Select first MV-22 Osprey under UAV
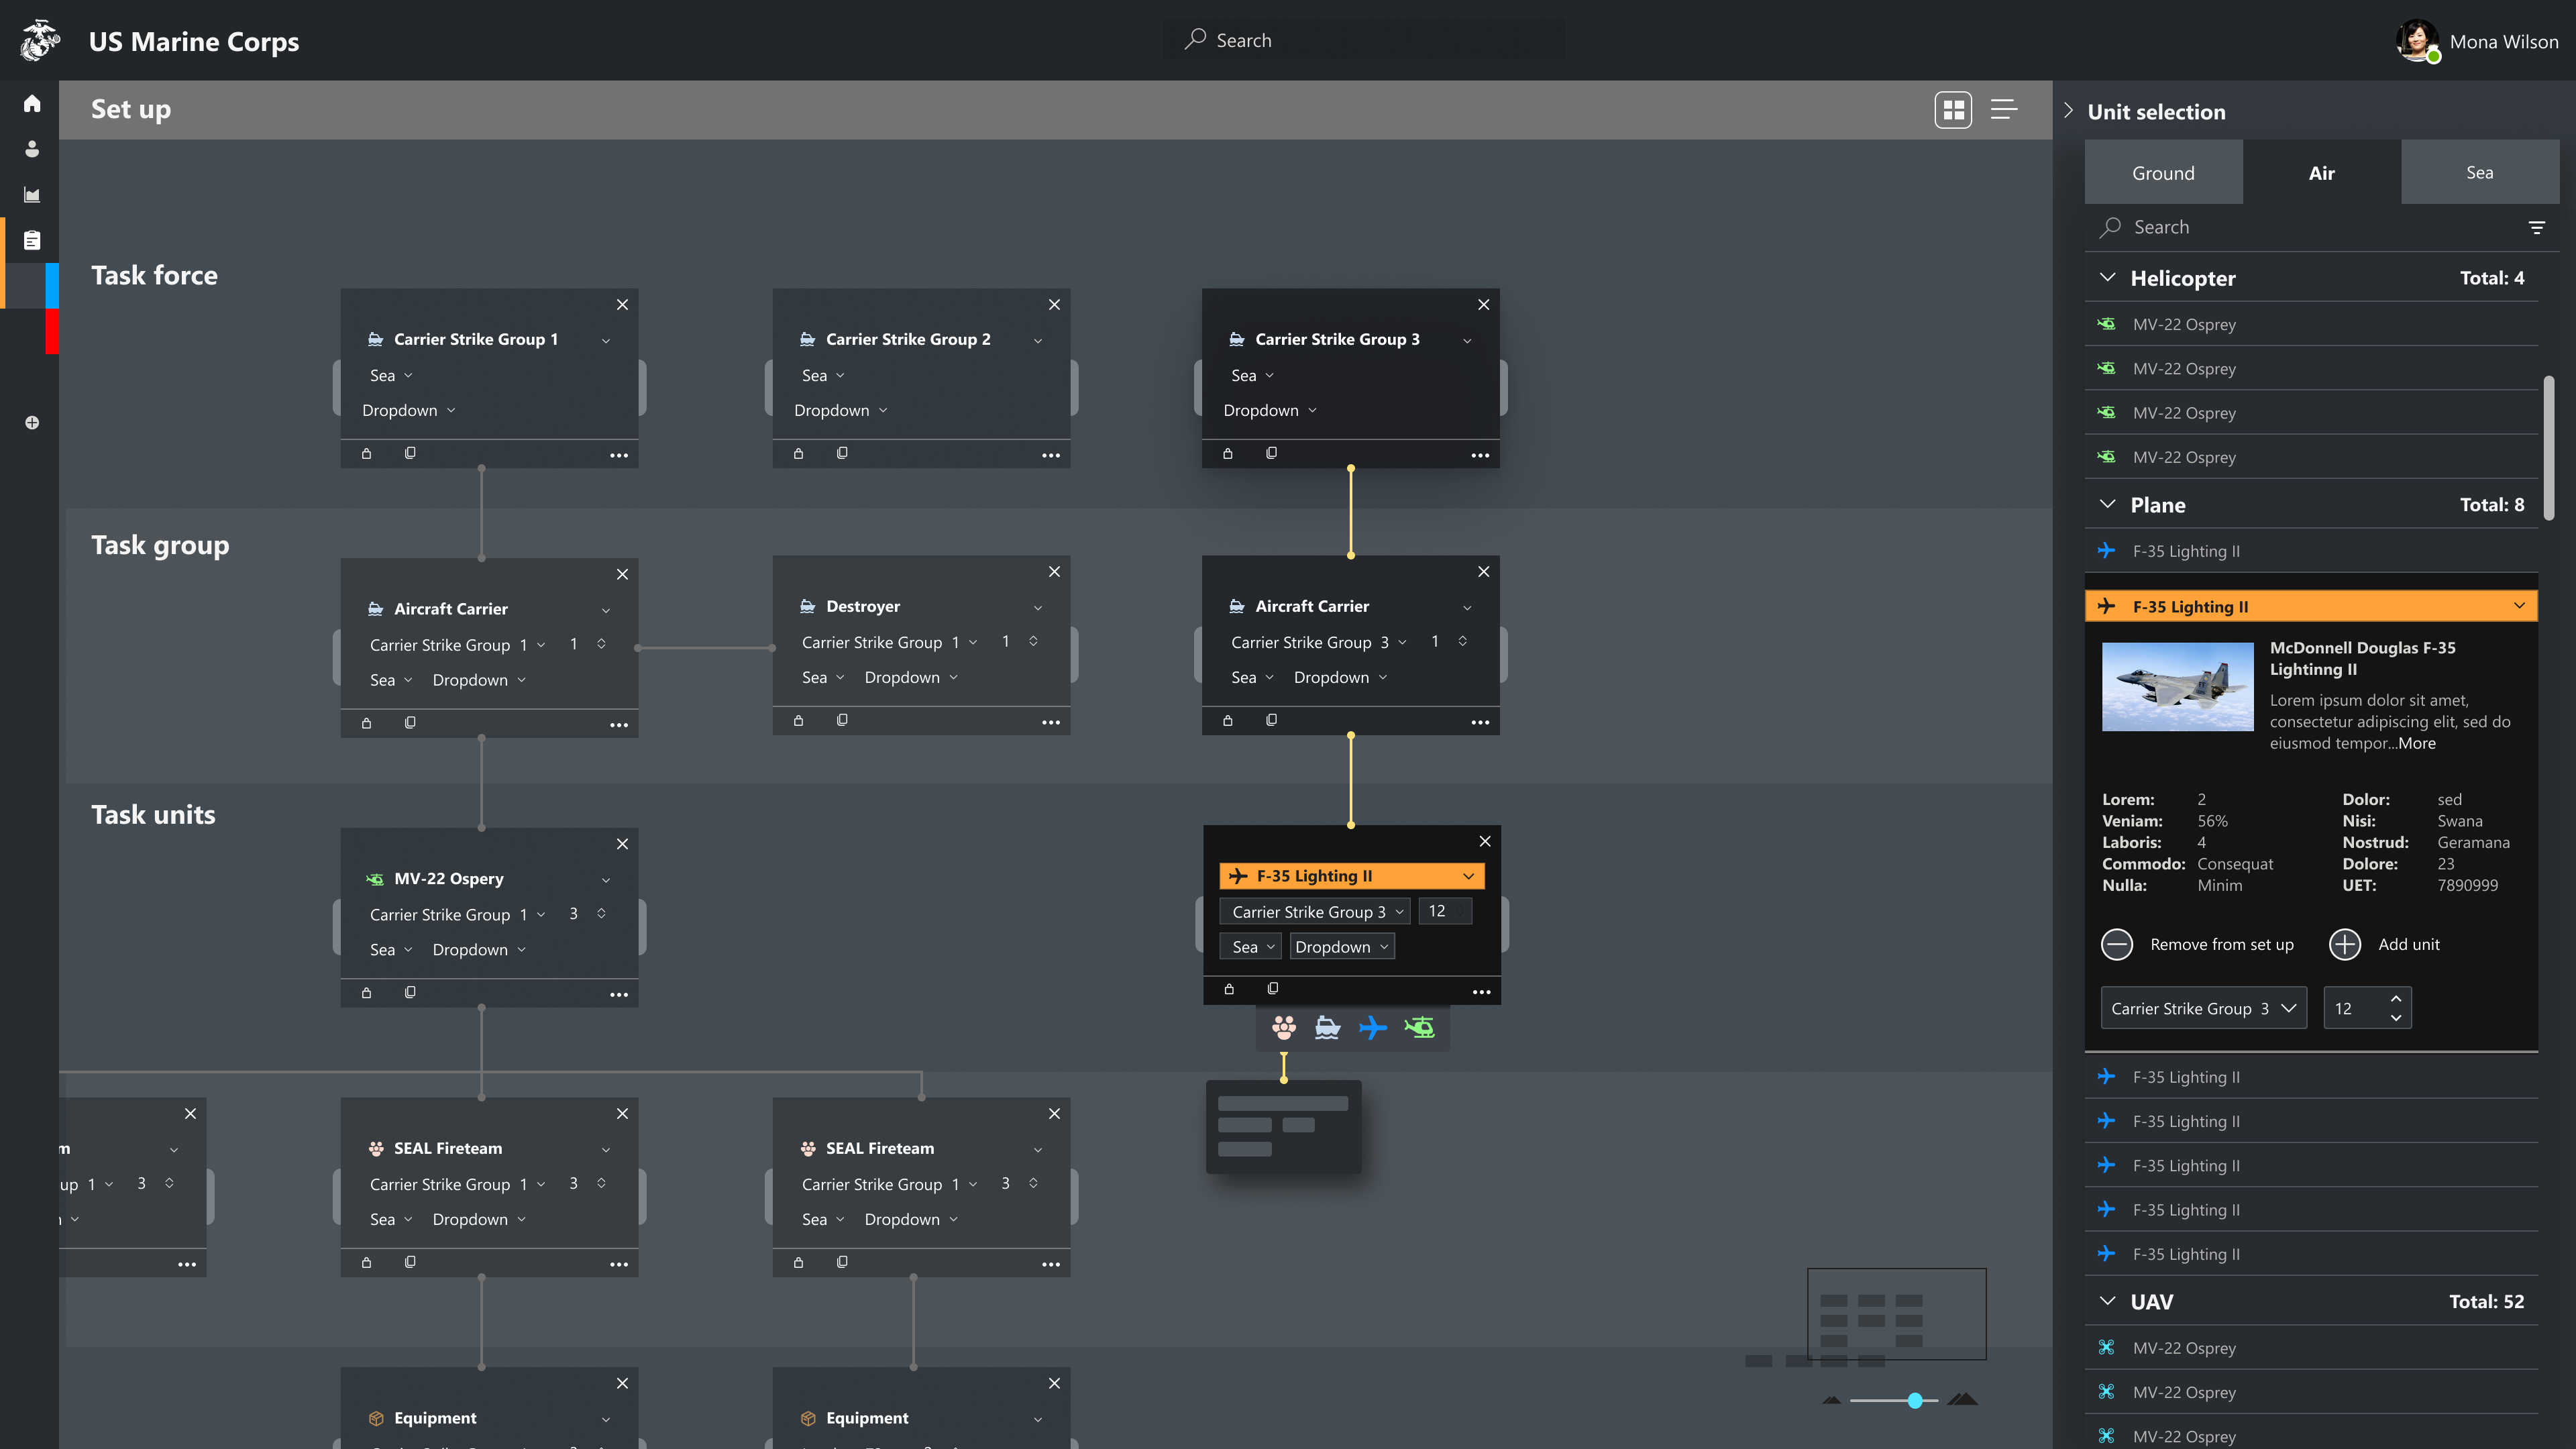Image resolution: width=2576 pixels, height=1449 pixels. (2311, 1348)
